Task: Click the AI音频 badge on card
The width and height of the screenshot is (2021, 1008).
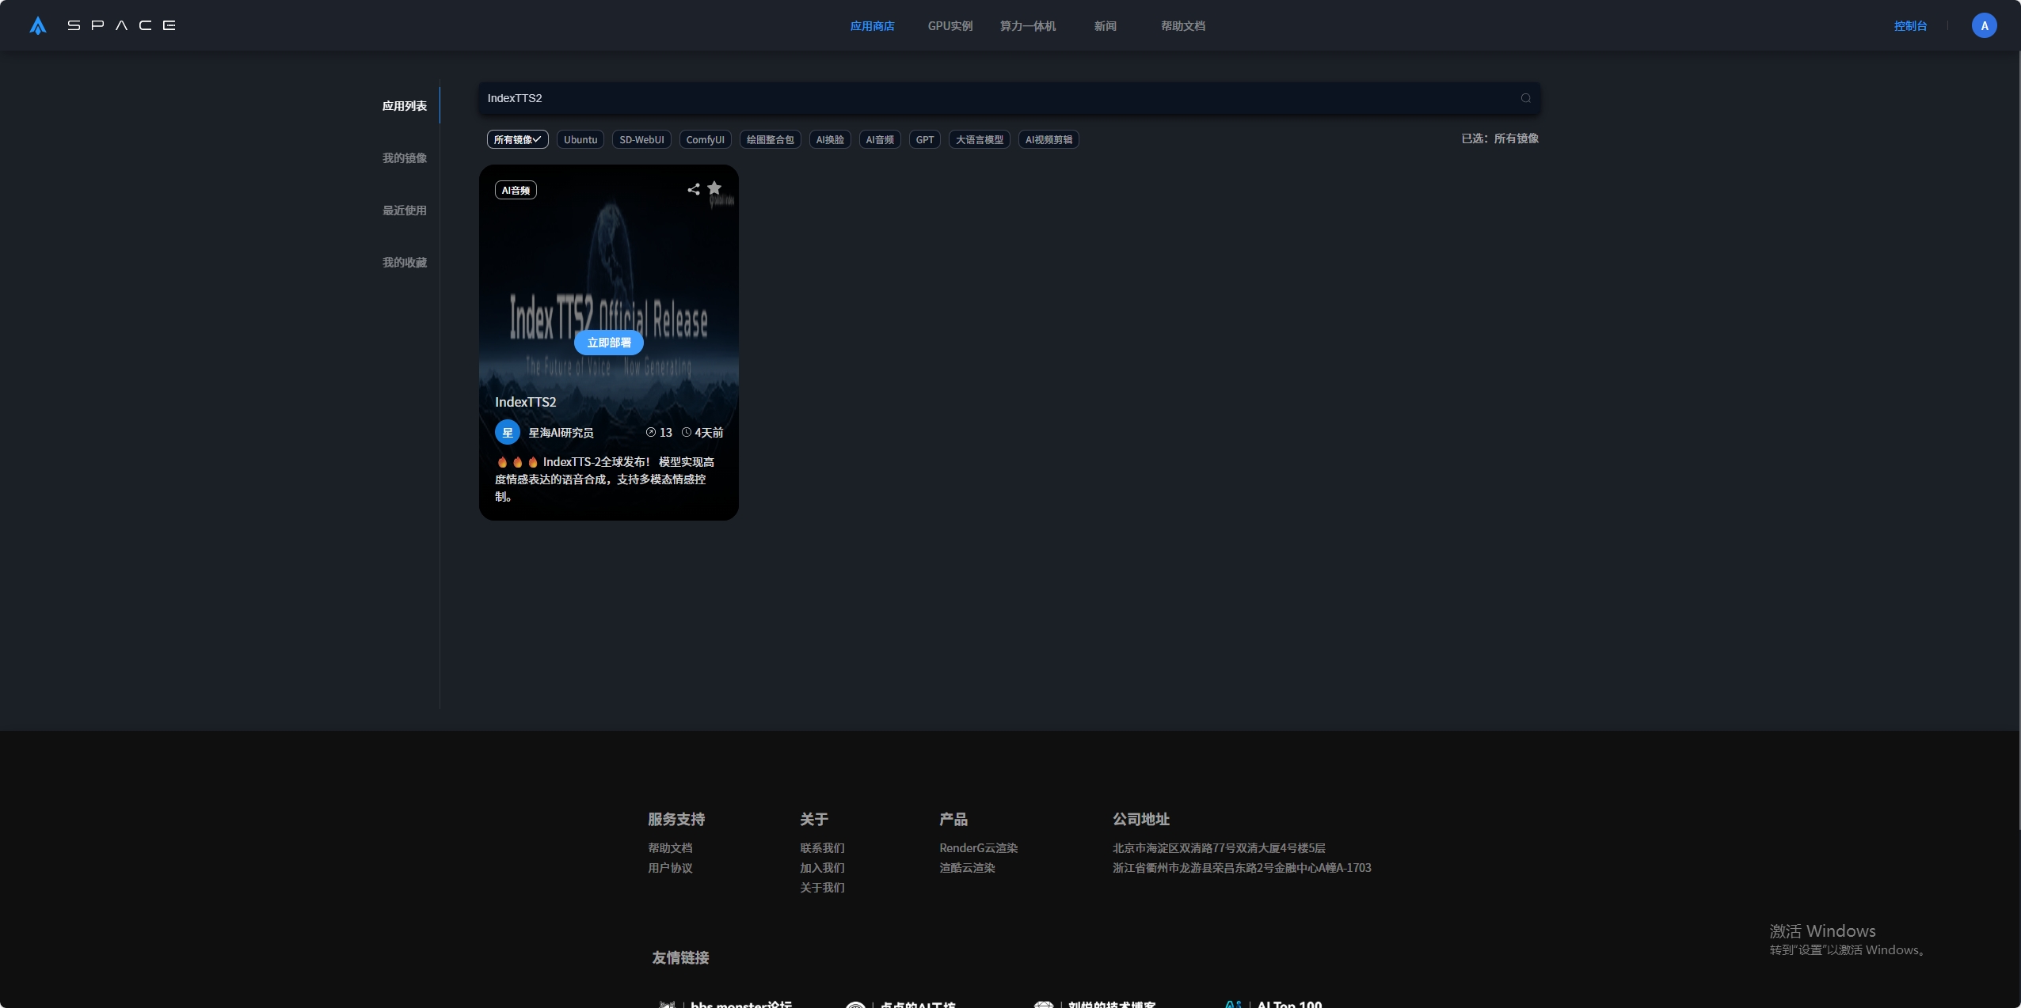Action: [x=516, y=191]
